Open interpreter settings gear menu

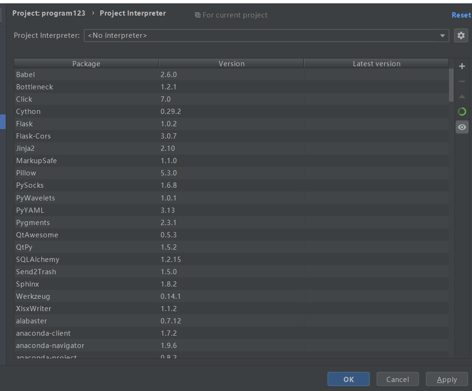click(461, 35)
